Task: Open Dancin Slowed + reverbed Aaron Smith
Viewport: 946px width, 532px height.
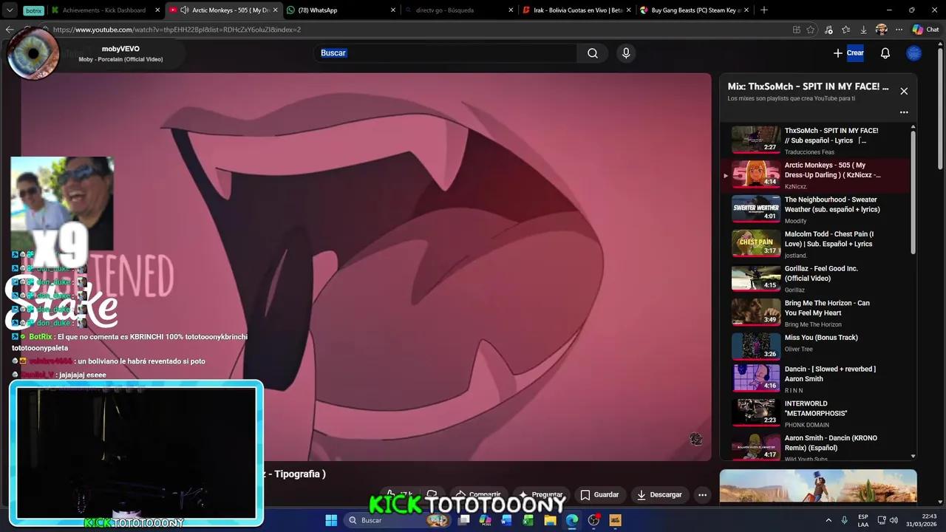Action: (x=817, y=379)
